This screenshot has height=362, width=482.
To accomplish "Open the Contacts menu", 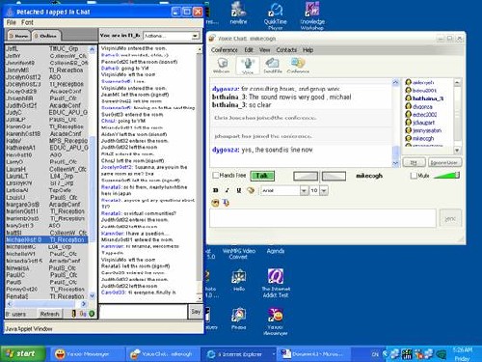I will pos(286,50).
